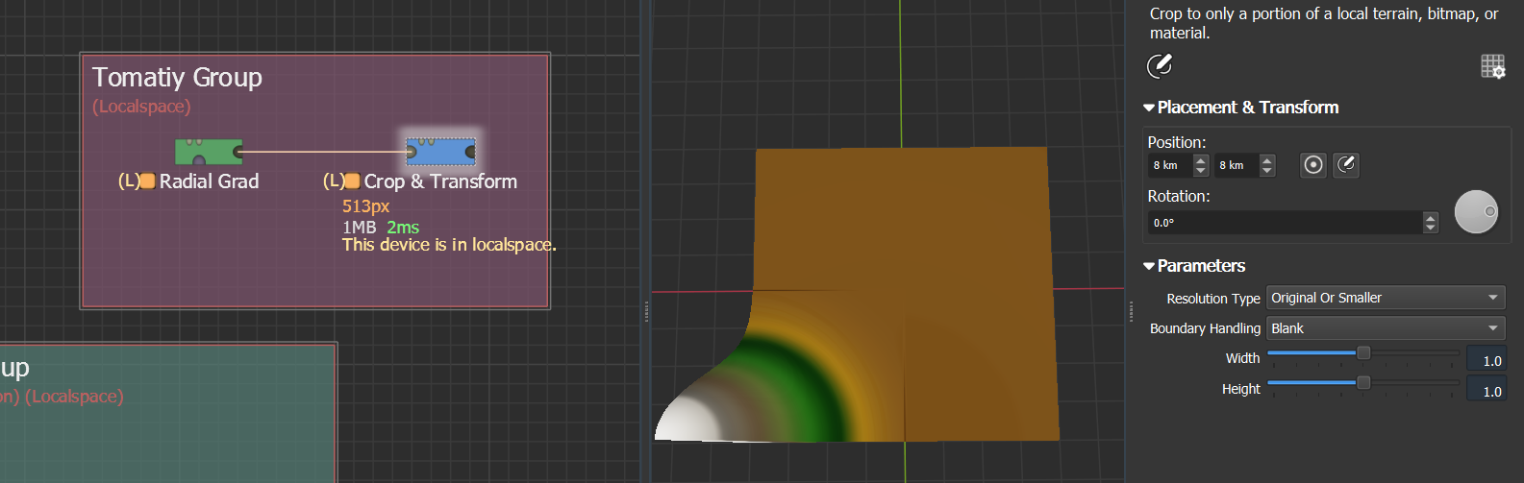Screen dimensions: 1524x483
Task: Select the Radial Grad device node
Action: (208, 152)
